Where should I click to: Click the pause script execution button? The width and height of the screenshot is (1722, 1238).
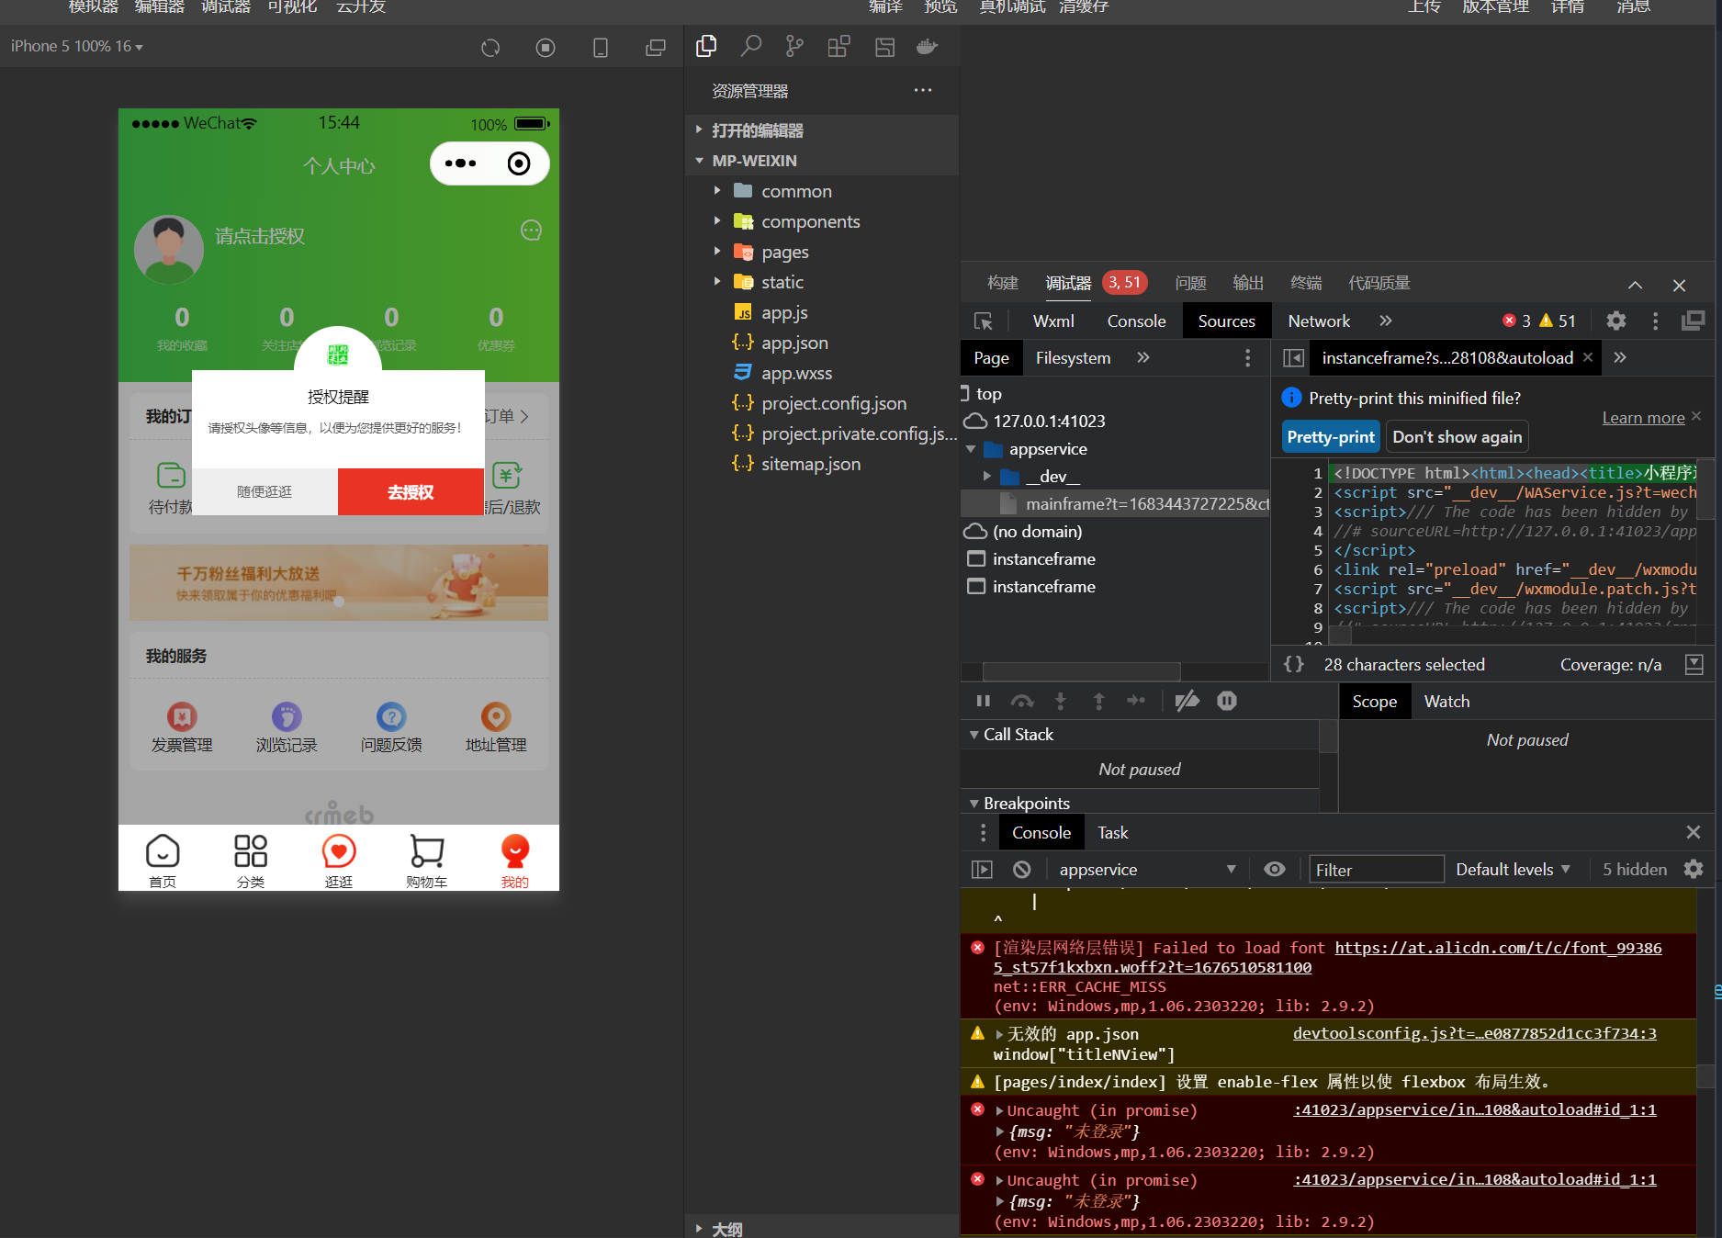[x=984, y=701]
